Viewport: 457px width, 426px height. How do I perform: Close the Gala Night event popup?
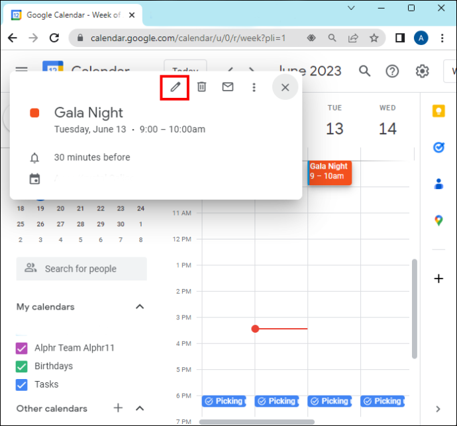tap(285, 87)
